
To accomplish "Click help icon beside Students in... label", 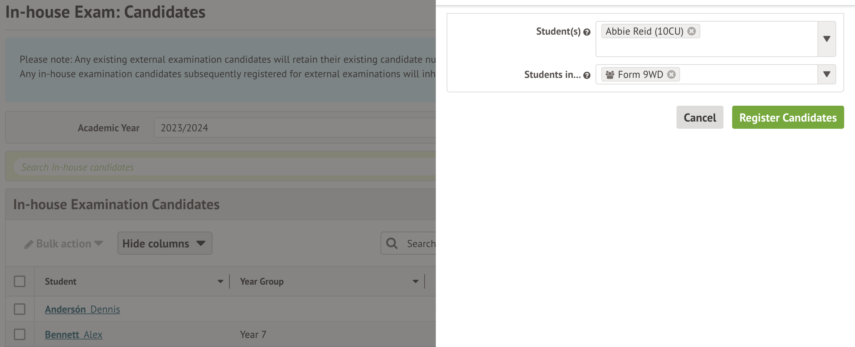I will click(x=587, y=75).
